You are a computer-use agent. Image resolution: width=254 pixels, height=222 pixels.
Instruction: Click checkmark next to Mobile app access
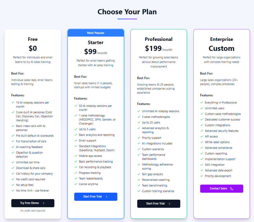(76, 156)
